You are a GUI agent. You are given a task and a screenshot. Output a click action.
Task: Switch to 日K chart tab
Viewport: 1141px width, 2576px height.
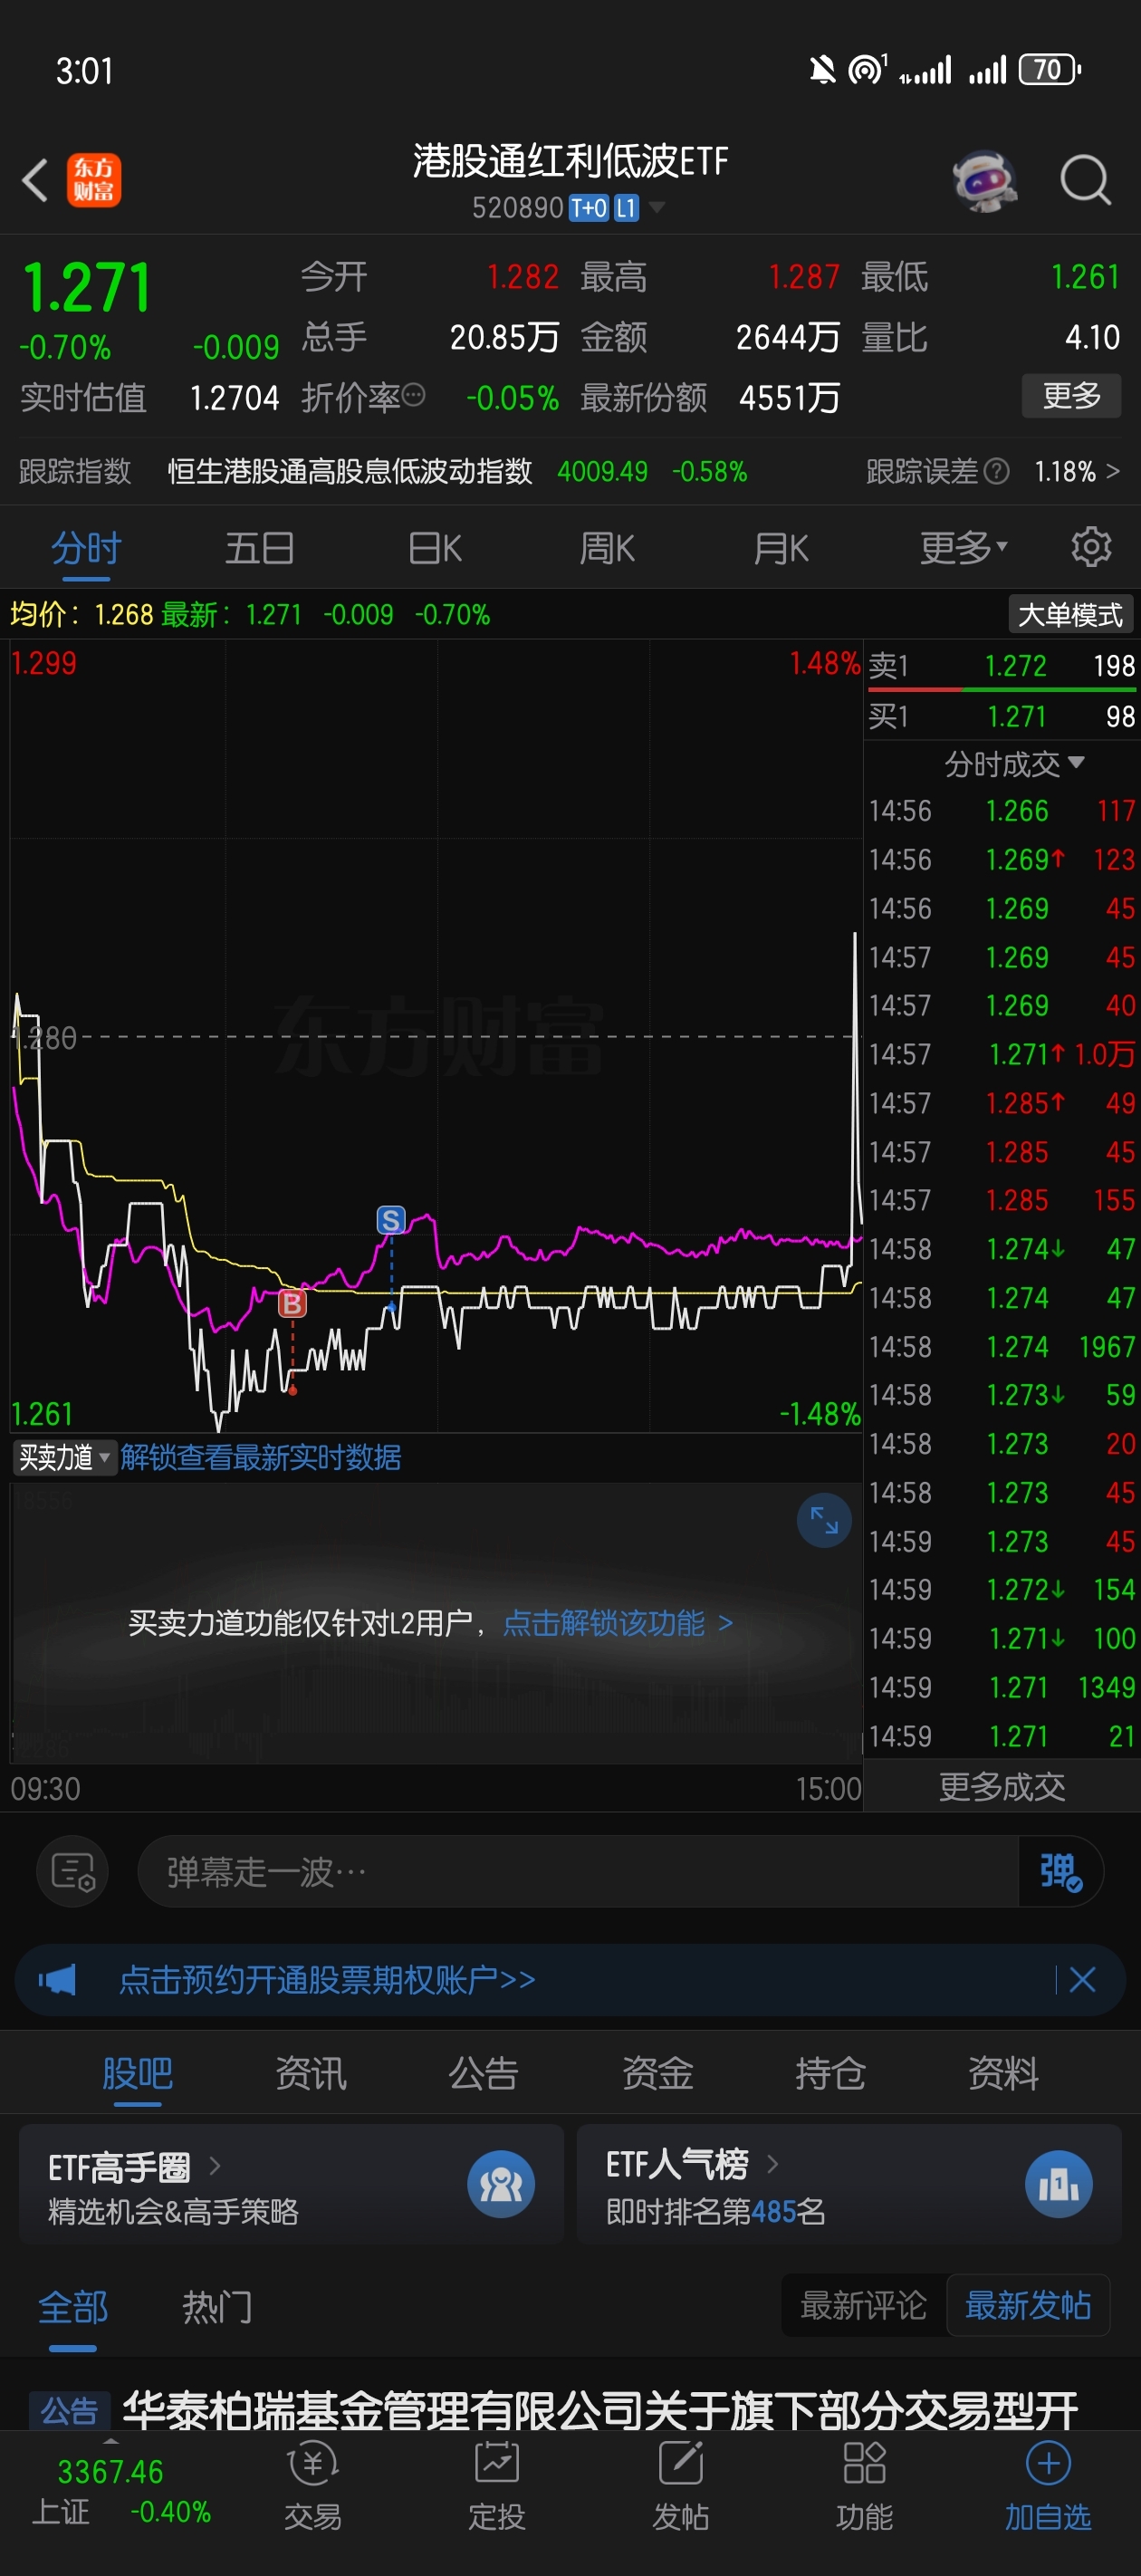(x=435, y=548)
